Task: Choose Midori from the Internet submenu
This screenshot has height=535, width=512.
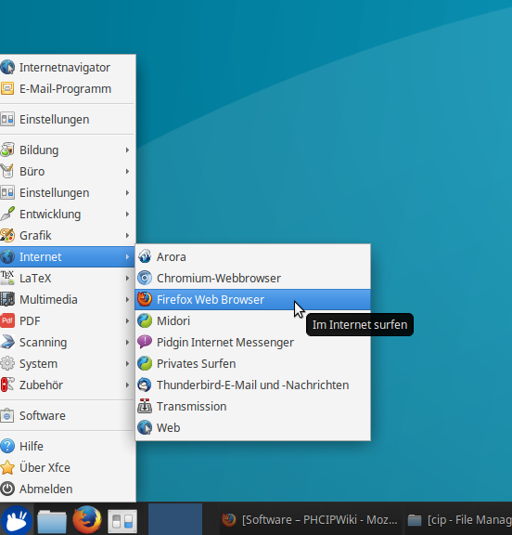Action: [253, 320]
